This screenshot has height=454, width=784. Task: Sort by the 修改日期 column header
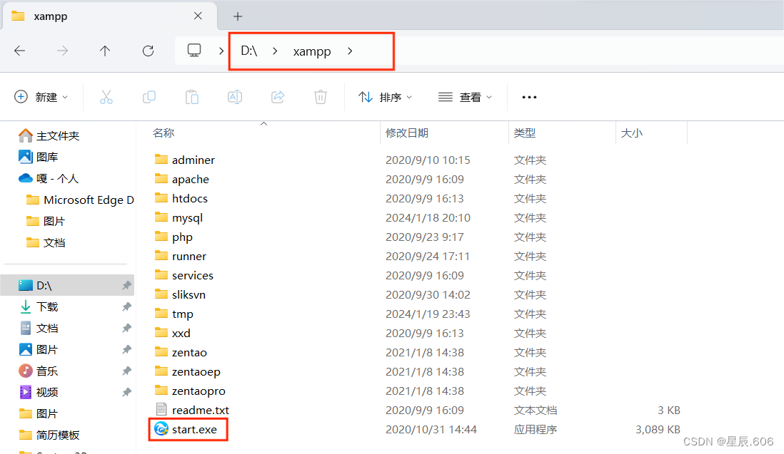(x=407, y=133)
